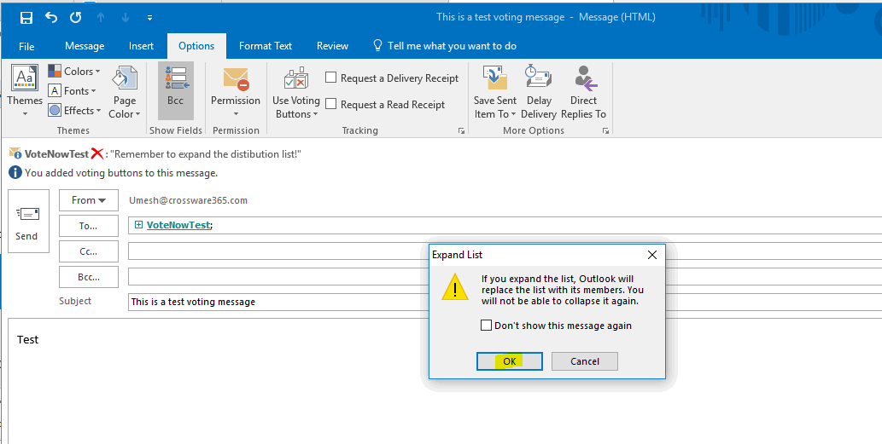Click the To... button

(x=89, y=226)
